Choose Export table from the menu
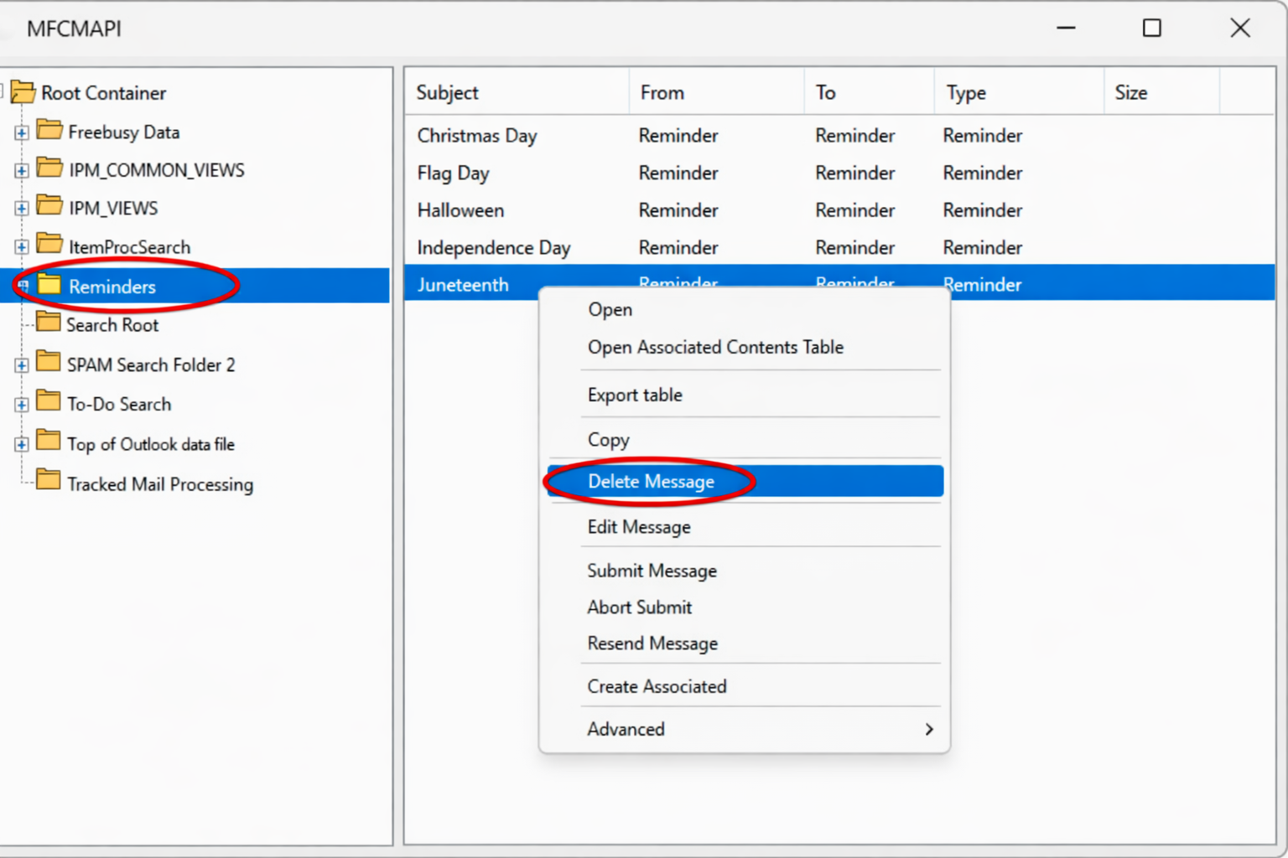This screenshot has height=858, width=1288. click(635, 395)
